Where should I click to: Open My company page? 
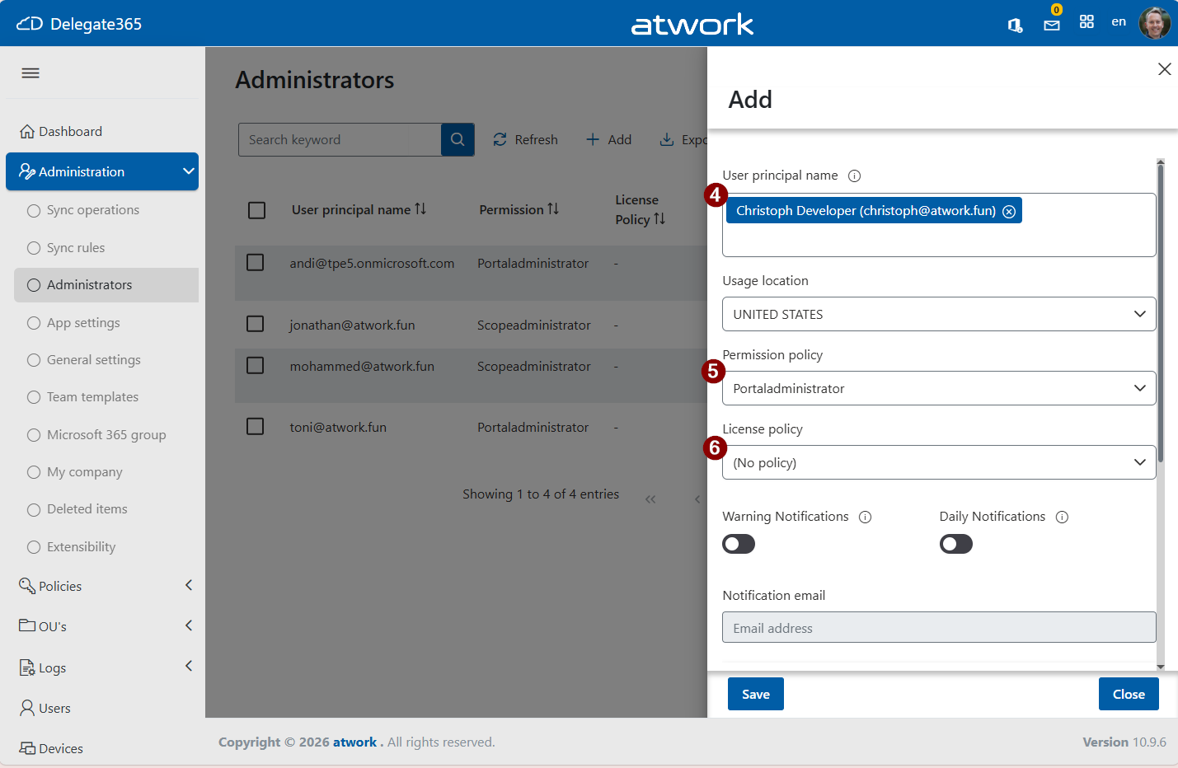(106, 472)
